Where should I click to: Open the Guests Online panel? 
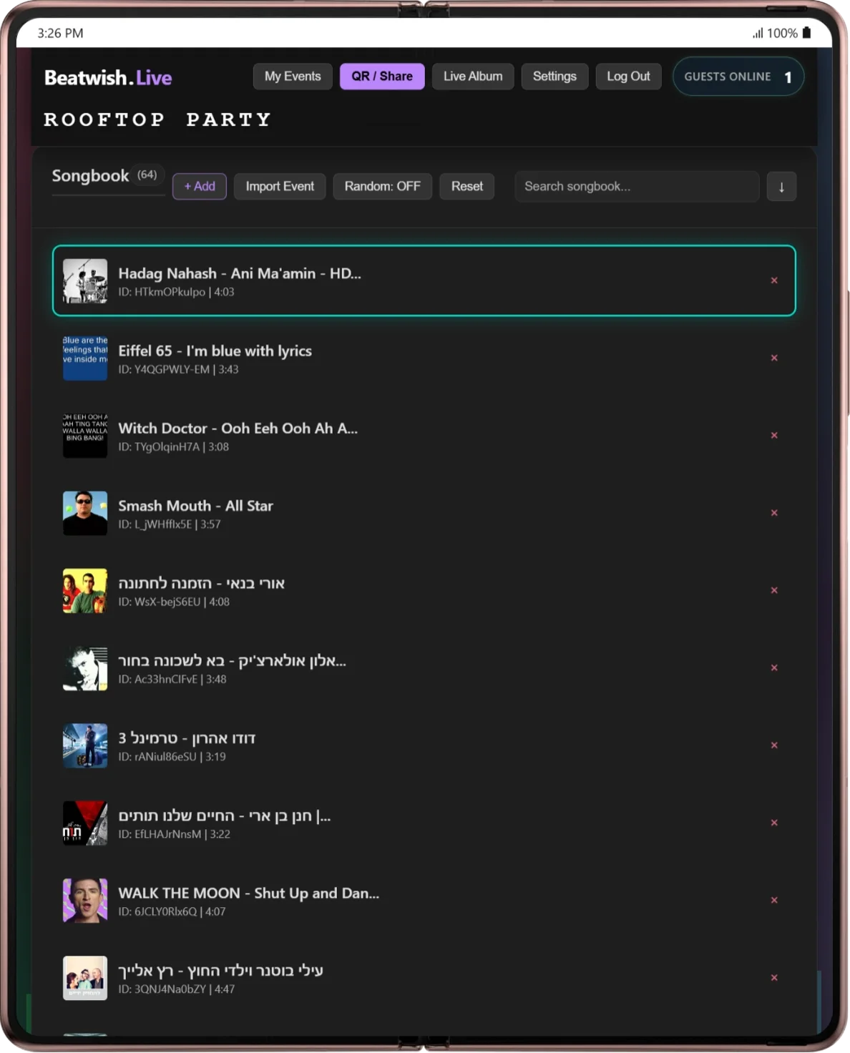tap(738, 76)
